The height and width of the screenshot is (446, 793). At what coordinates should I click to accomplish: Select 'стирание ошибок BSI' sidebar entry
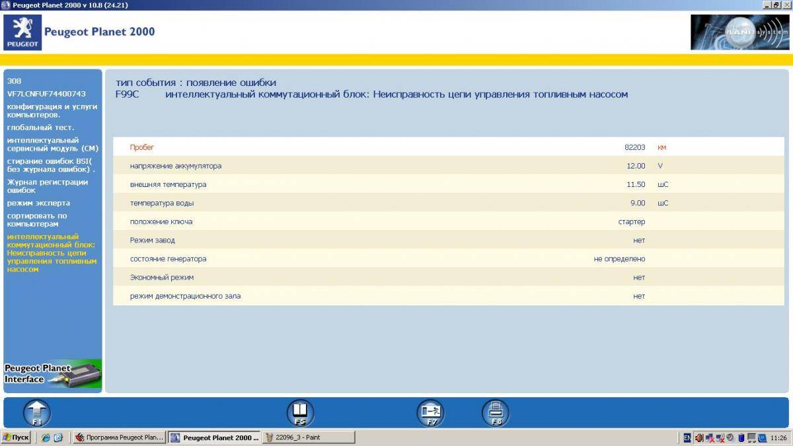[51, 165]
